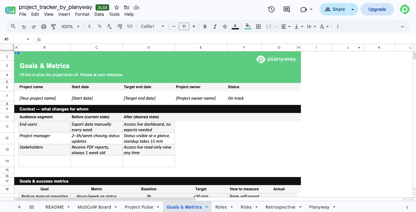Toggle strikethrough formatting
This screenshot has height=212, width=416.
pyautogui.click(x=225, y=27)
